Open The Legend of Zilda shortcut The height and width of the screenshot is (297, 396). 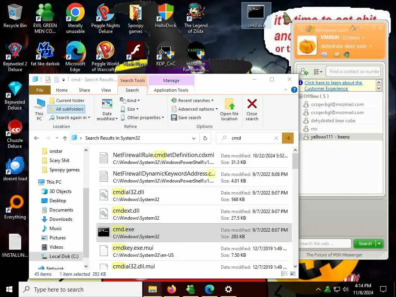coord(196,18)
